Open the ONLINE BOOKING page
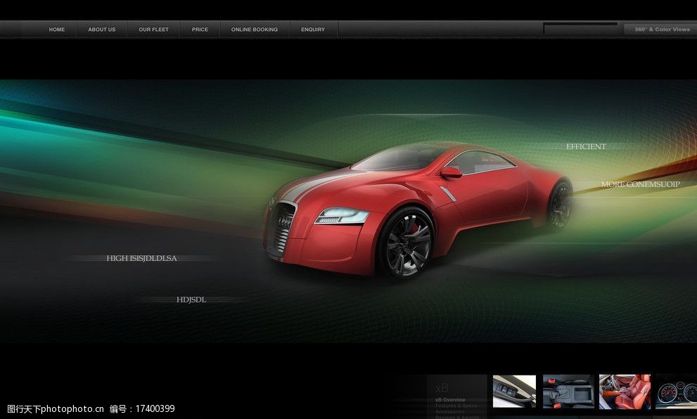The width and height of the screenshot is (697, 419). point(254,30)
